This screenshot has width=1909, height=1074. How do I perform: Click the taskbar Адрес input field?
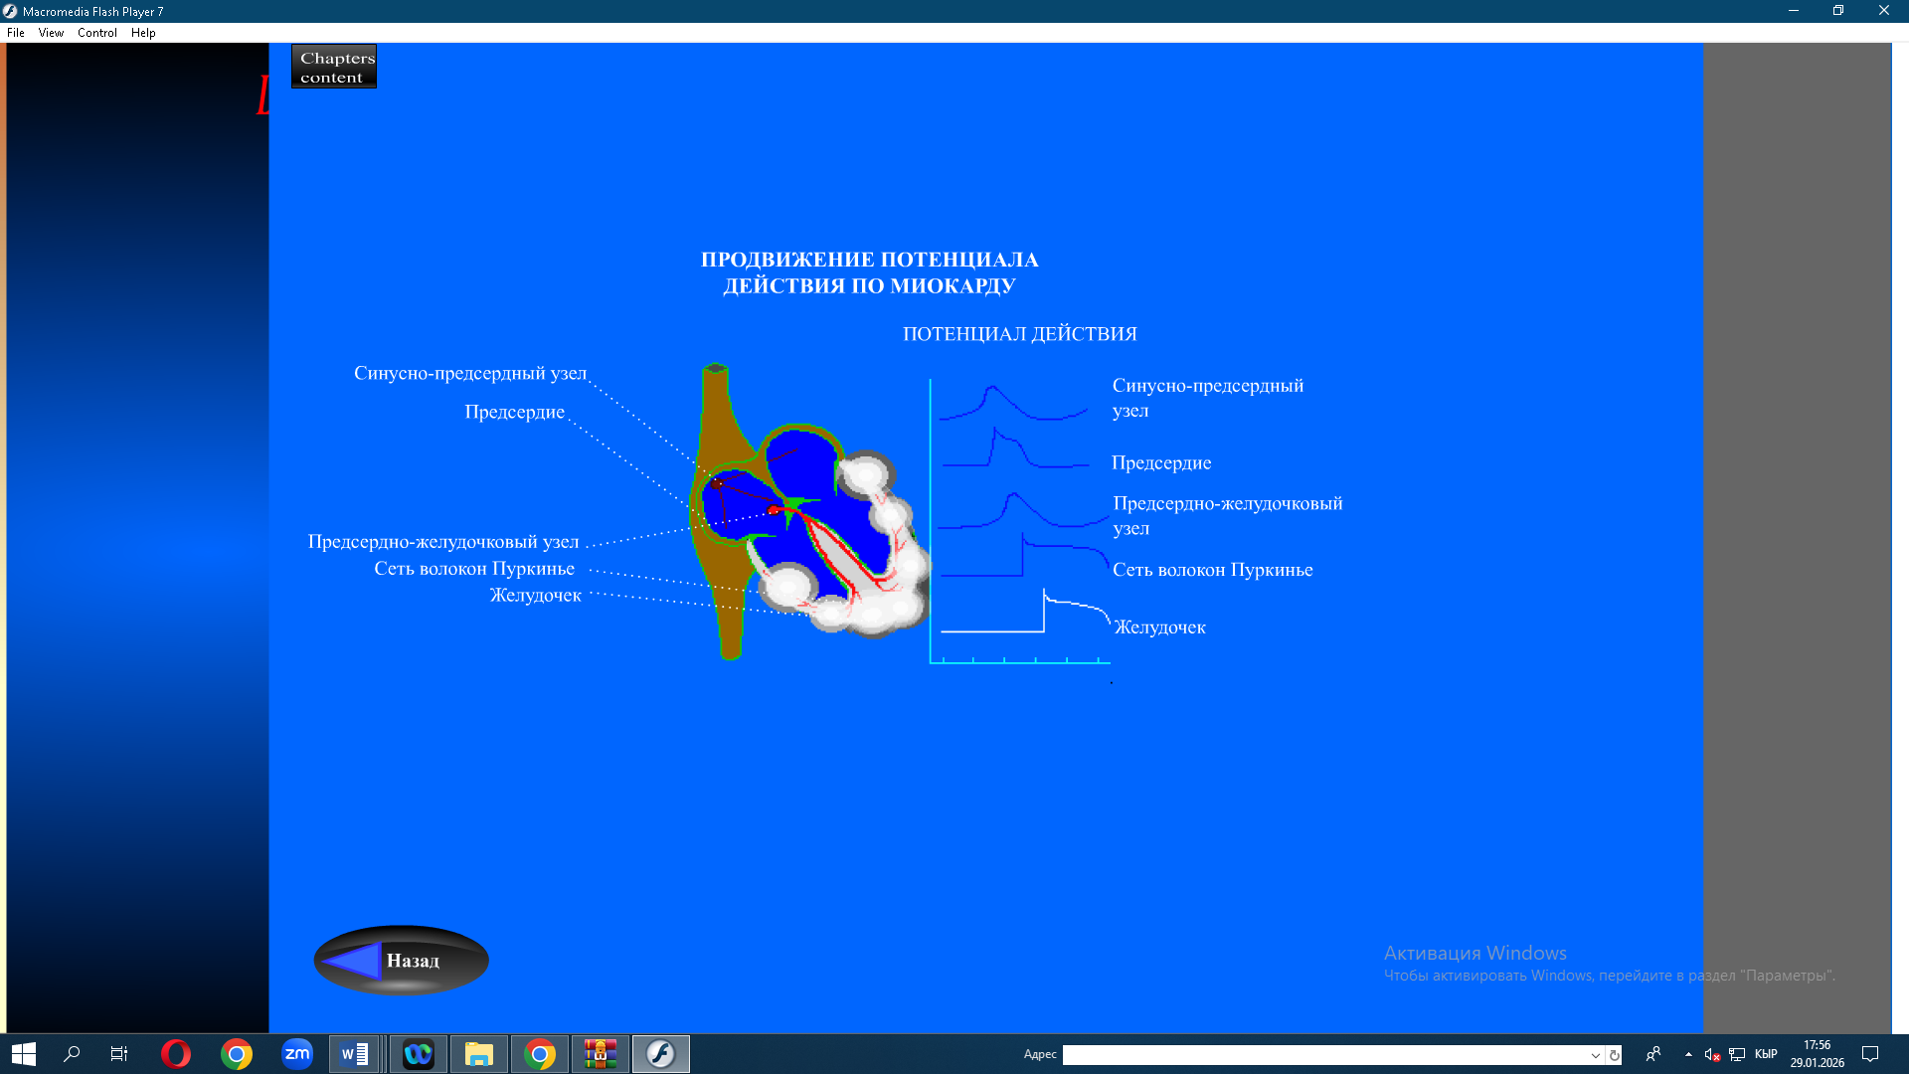click(x=1322, y=1055)
